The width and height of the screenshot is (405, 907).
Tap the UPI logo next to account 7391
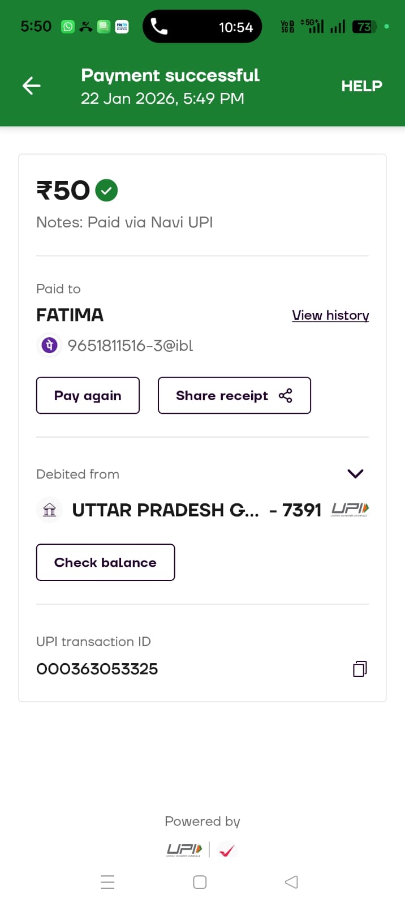350,509
